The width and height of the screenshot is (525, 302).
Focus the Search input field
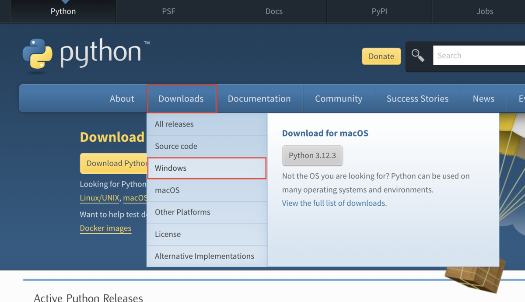[x=479, y=56]
